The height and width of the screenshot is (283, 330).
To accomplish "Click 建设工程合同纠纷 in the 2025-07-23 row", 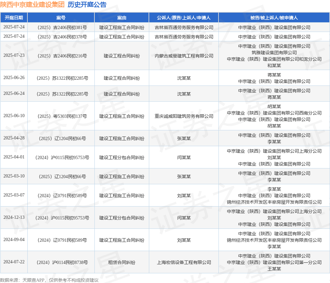I will coord(121,56).
